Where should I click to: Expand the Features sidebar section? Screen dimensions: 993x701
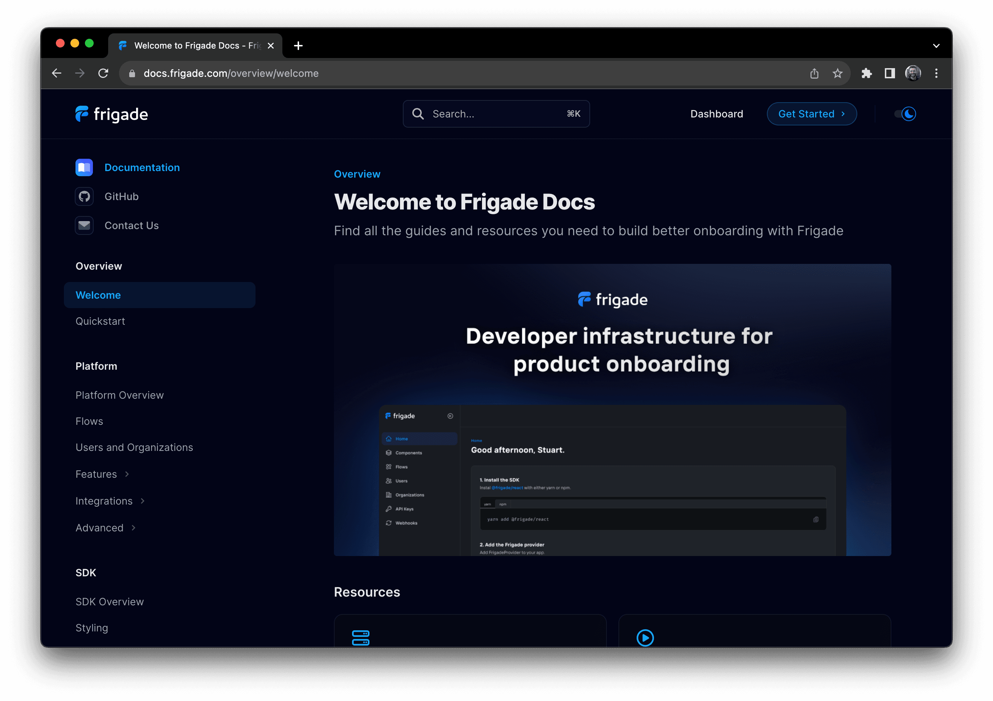click(x=102, y=474)
